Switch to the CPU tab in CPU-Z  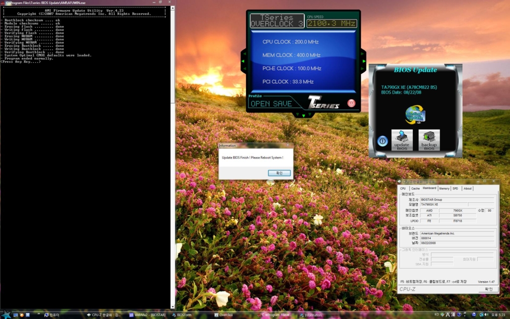[x=403, y=188]
